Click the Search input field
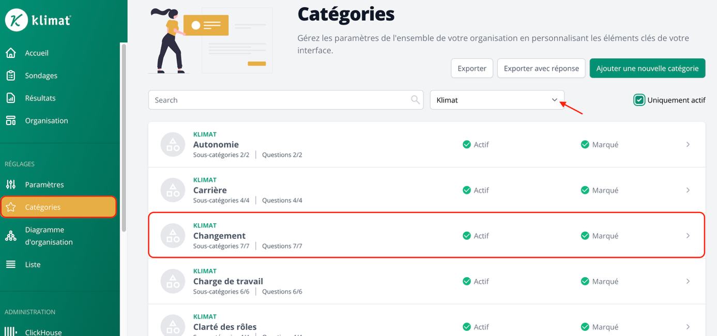Viewport: 717px width, 336px height. tap(279, 100)
